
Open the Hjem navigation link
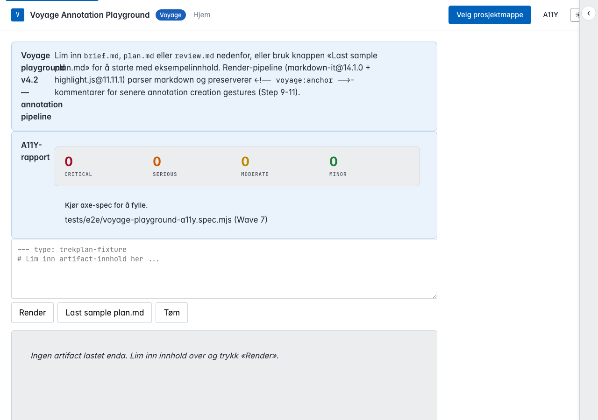pyautogui.click(x=202, y=15)
